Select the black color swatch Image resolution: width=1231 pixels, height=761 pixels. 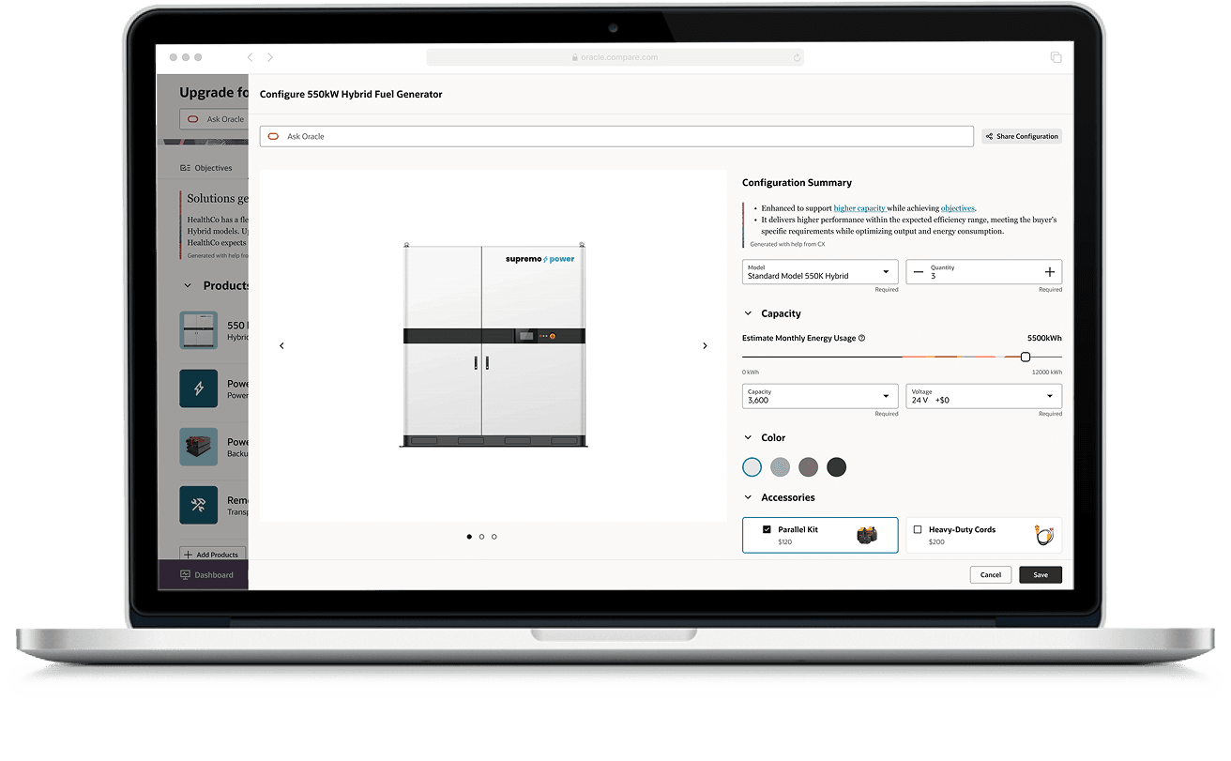[836, 466]
